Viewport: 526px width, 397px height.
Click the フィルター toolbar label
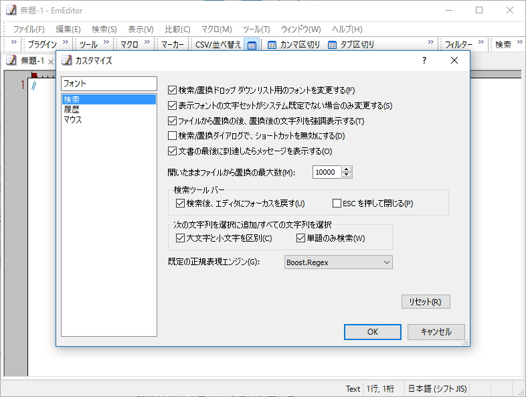click(458, 45)
